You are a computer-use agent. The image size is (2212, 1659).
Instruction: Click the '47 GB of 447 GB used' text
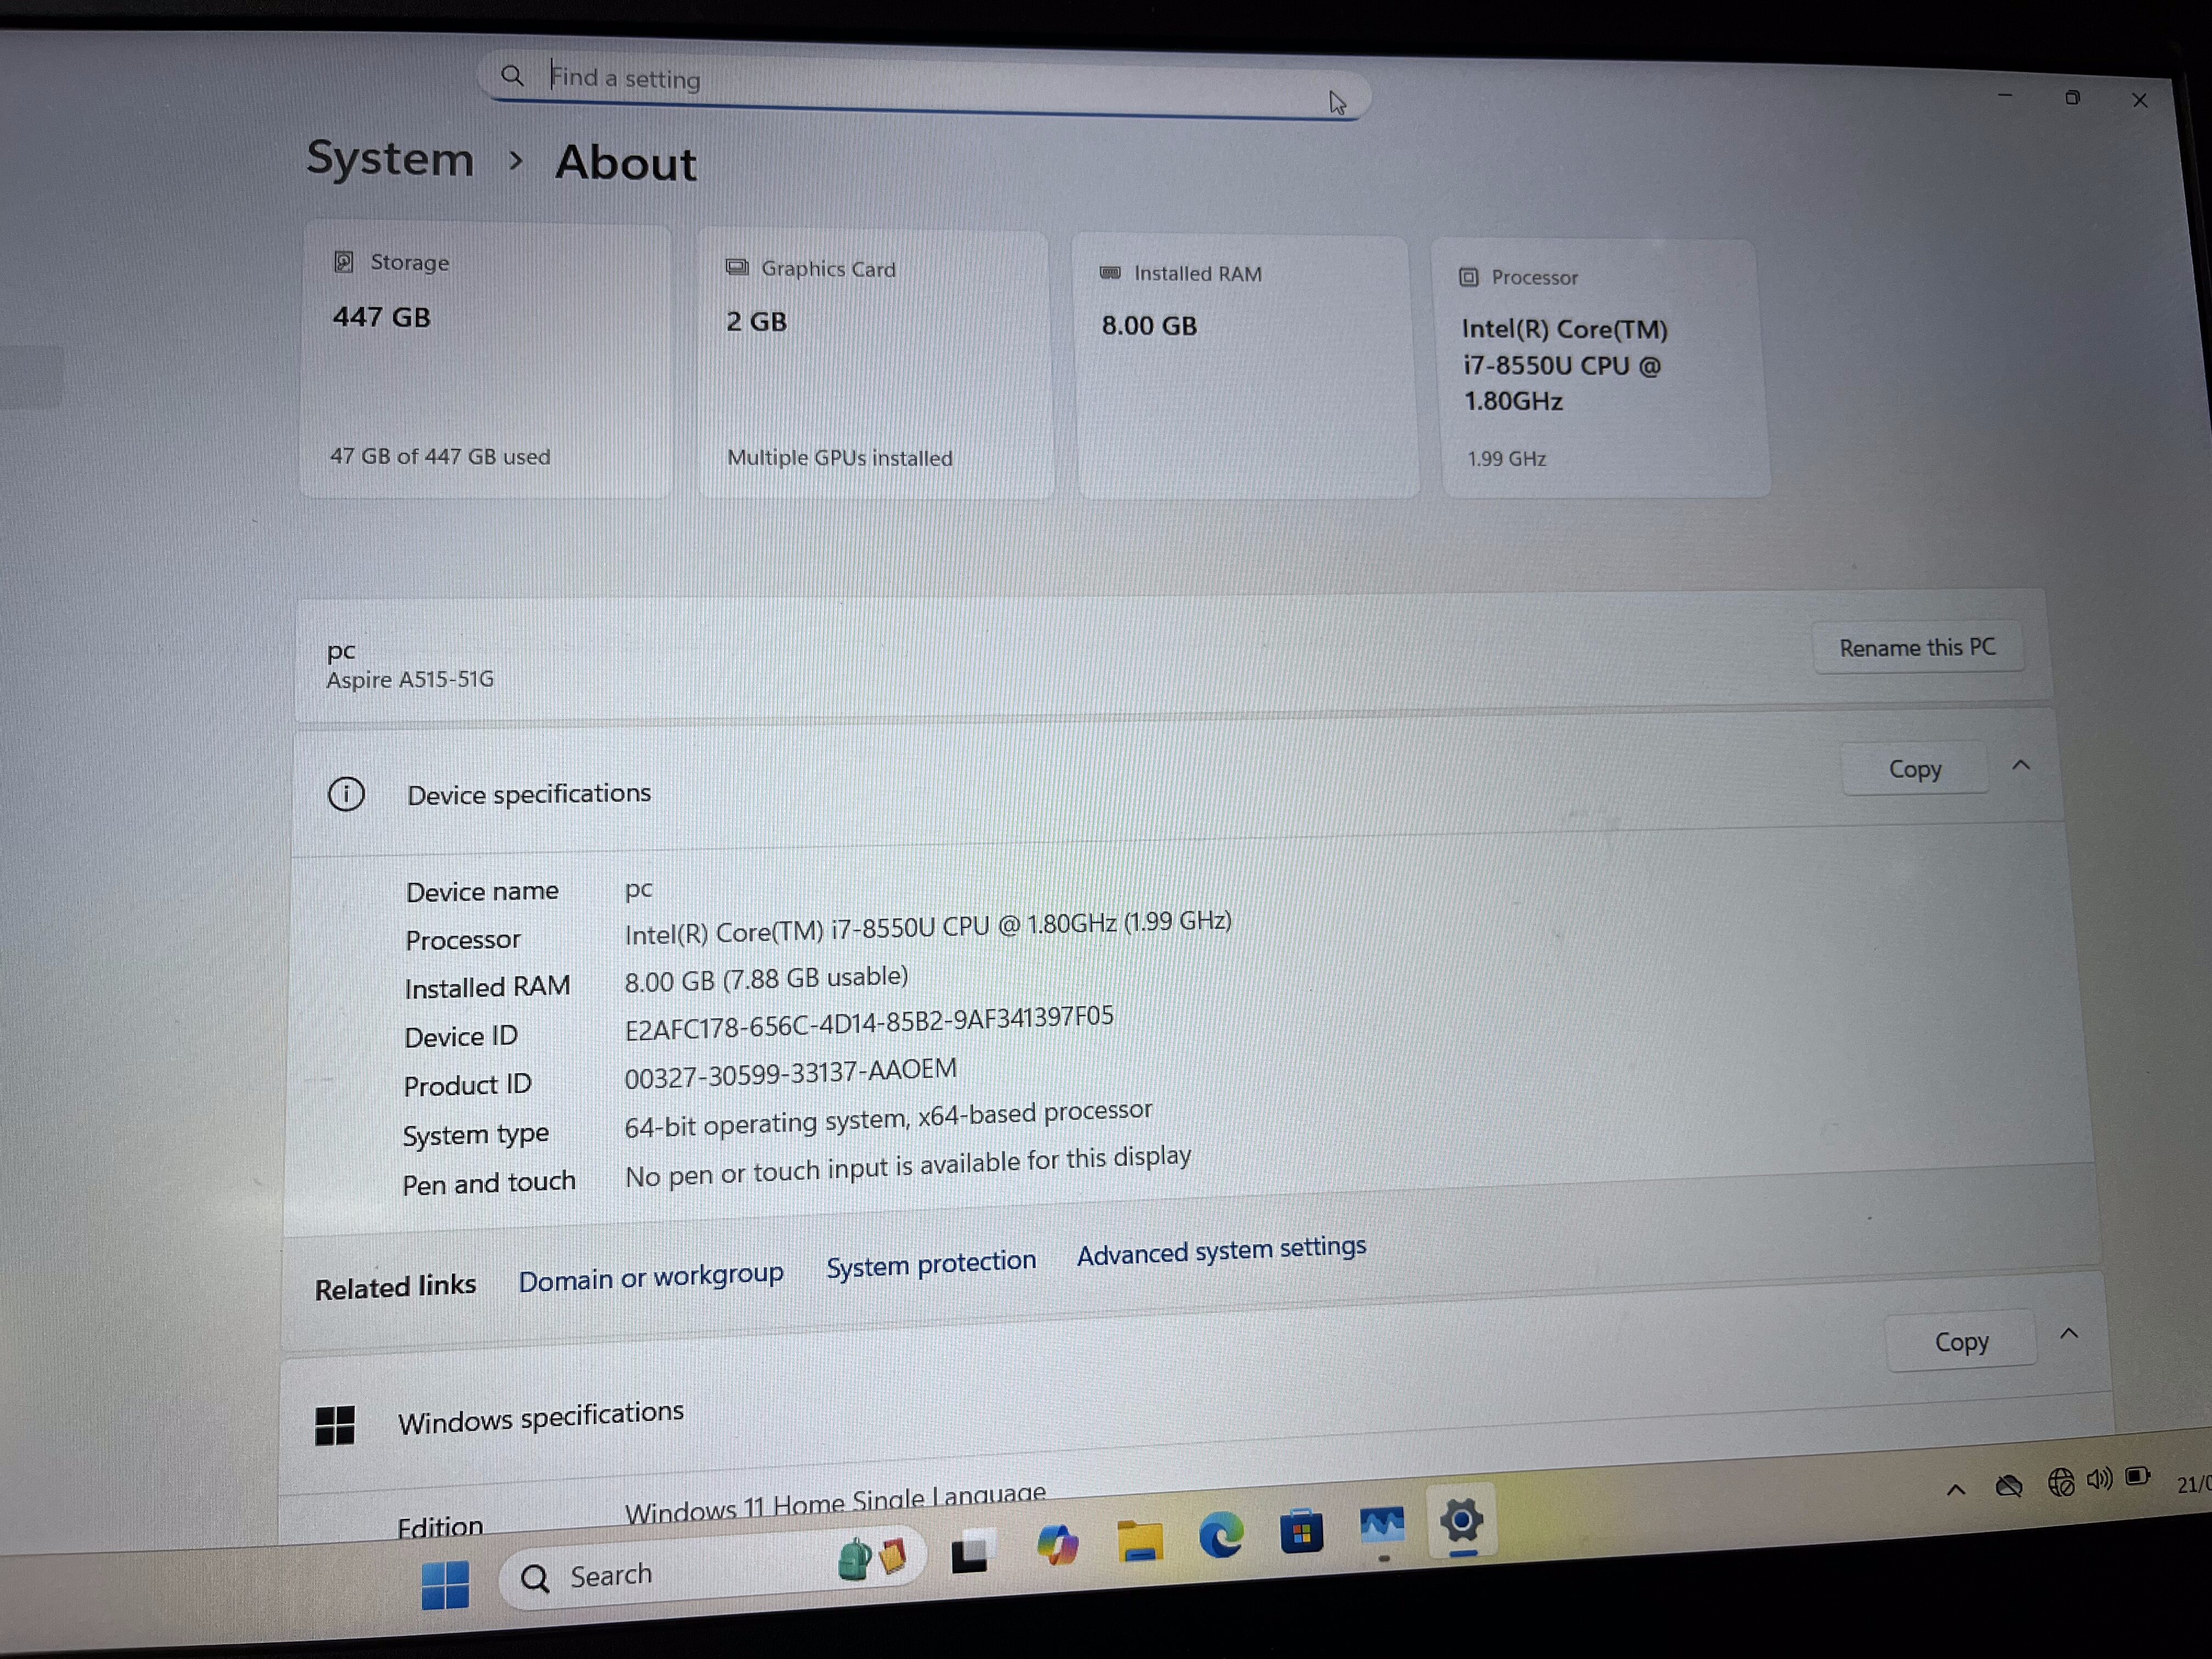440,456
